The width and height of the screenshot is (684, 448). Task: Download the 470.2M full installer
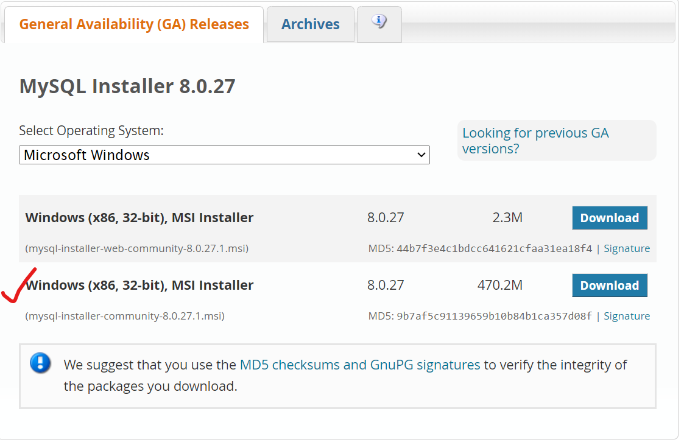609,285
